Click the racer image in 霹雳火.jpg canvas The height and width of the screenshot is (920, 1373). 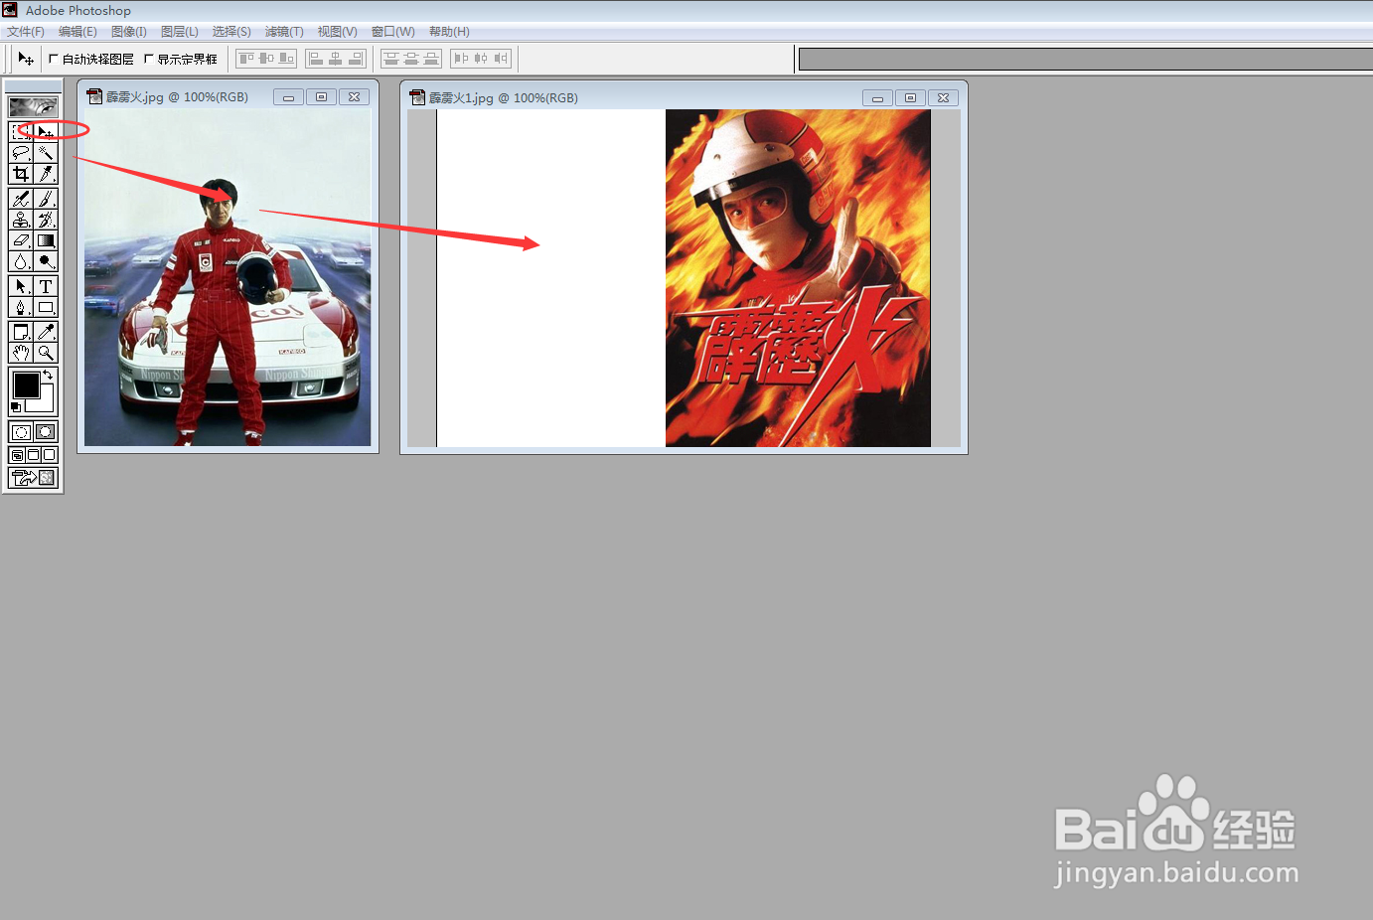(x=228, y=278)
